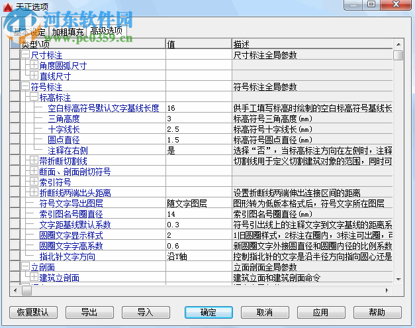
Task: Click the vertical scrollbar down arrow
Action: 398,279
